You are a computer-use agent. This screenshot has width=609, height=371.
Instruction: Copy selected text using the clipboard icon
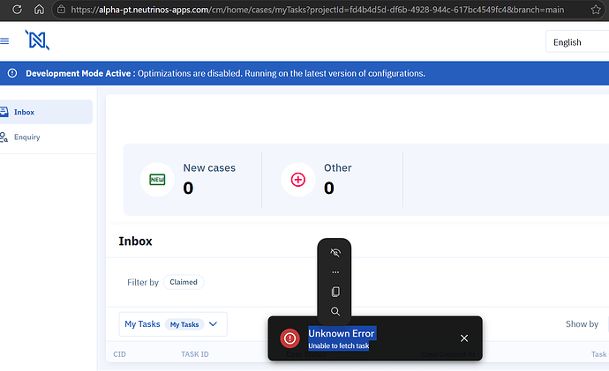pos(335,292)
